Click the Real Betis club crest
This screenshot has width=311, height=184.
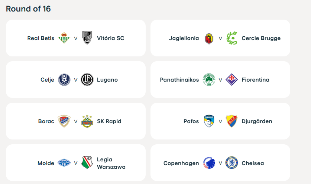(64, 38)
